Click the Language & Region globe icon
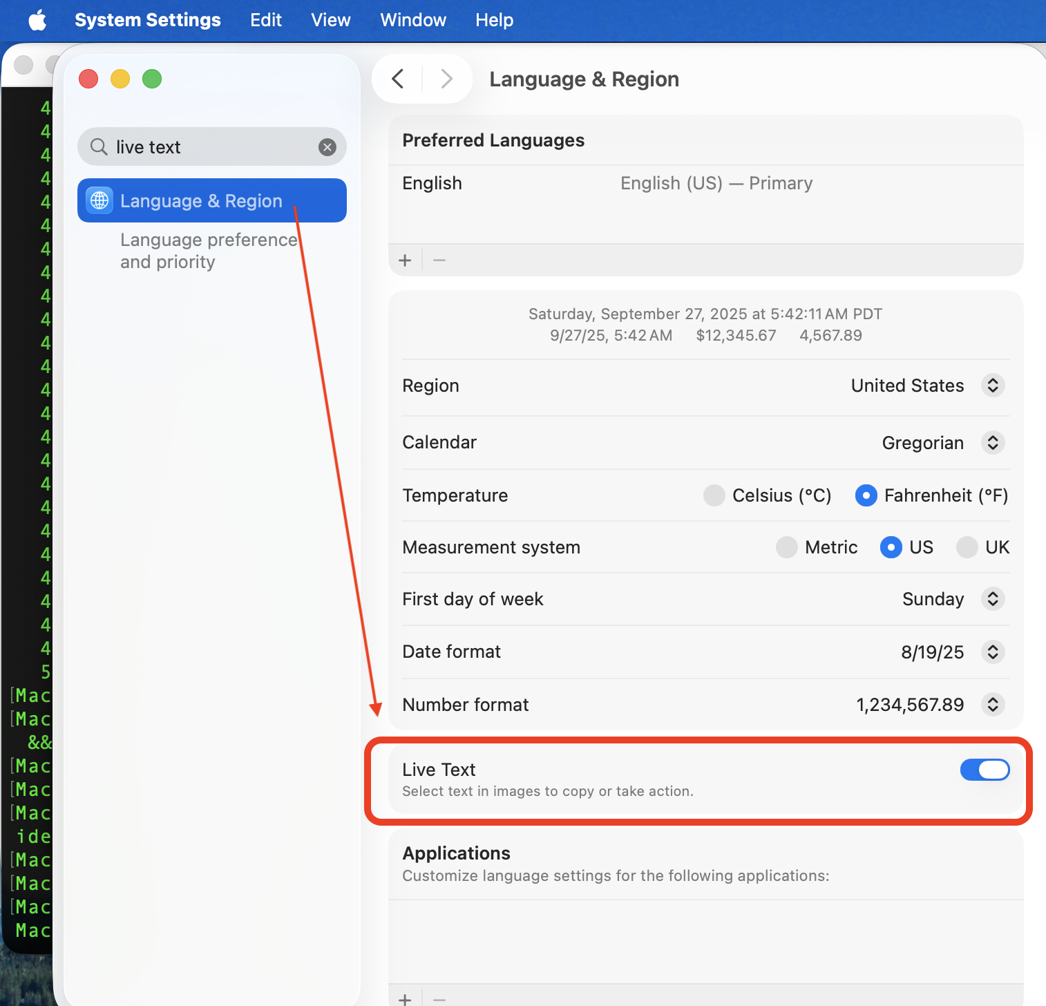The image size is (1046, 1006). click(99, 200)
